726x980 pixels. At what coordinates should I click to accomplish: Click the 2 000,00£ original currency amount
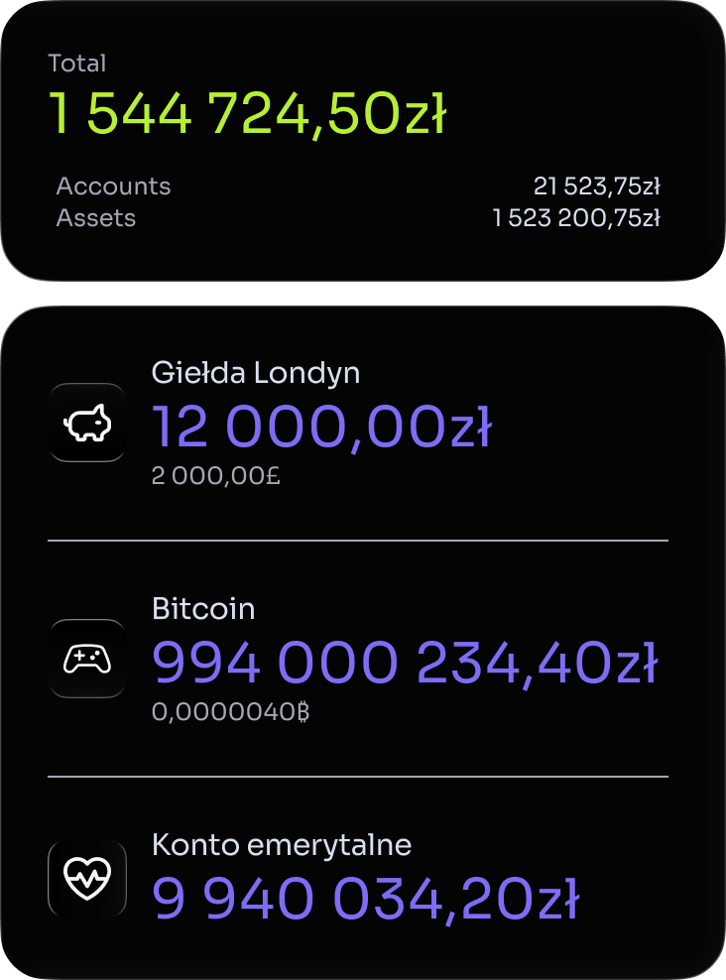pos(215,476)
